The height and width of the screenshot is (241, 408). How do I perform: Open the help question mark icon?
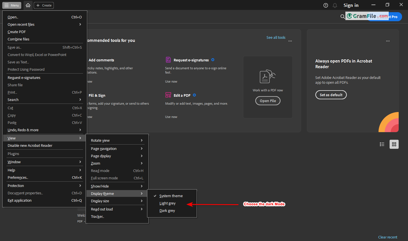tap(326, 5)
